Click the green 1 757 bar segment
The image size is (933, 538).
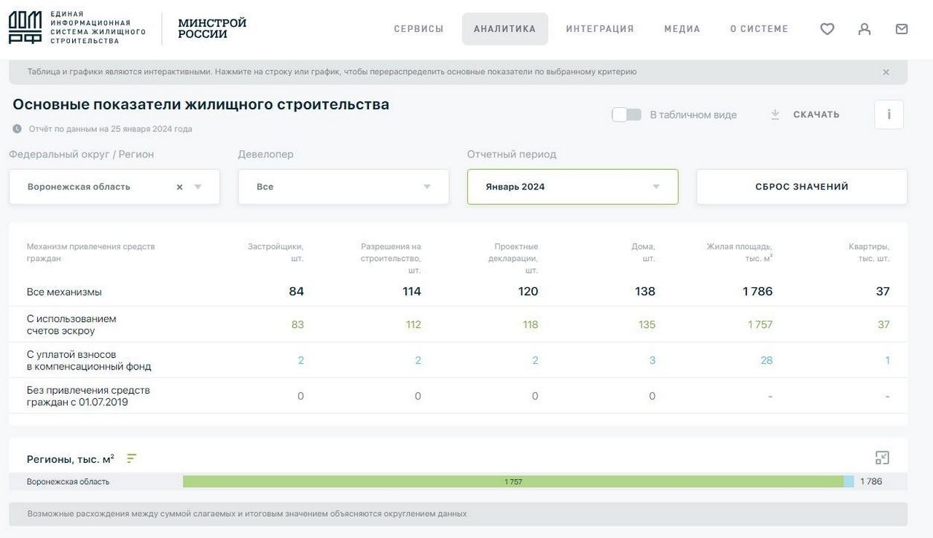pyautogui.click(x=513, y=482)
